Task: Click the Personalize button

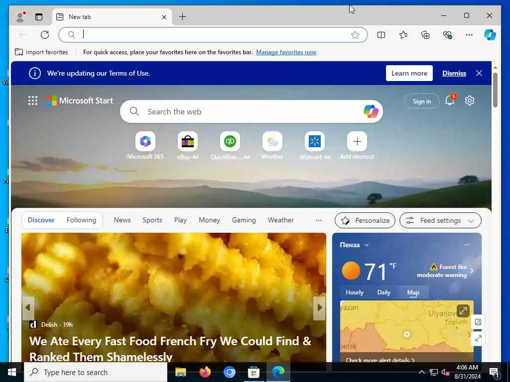Action: pos(365,220)
